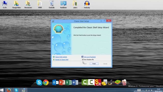Click the Cancel button in the setup wizard
163x92 pixels.
105,64
